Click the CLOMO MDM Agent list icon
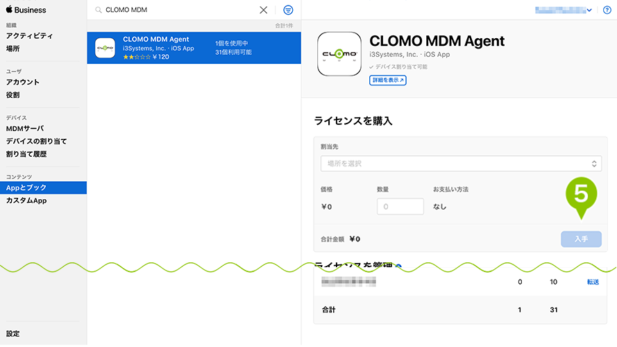The width and height of the screenshot is (617, 347). 105,48
